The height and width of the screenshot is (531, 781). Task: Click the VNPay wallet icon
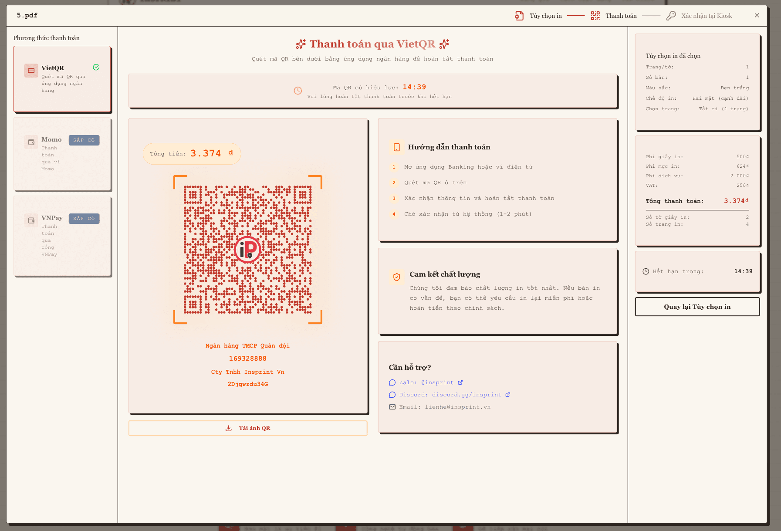tap(31, 220)
